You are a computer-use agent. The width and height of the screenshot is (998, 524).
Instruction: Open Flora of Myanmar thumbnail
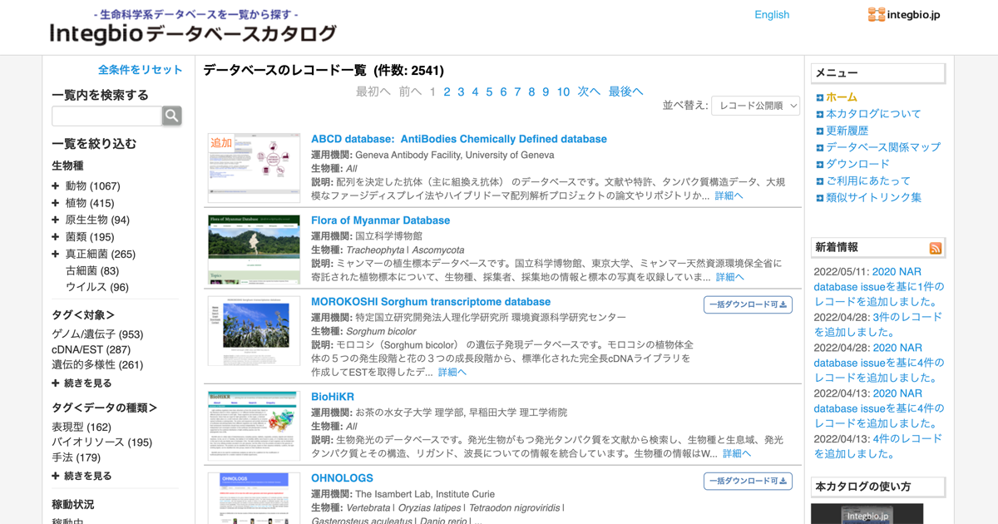tap(254, 249)
